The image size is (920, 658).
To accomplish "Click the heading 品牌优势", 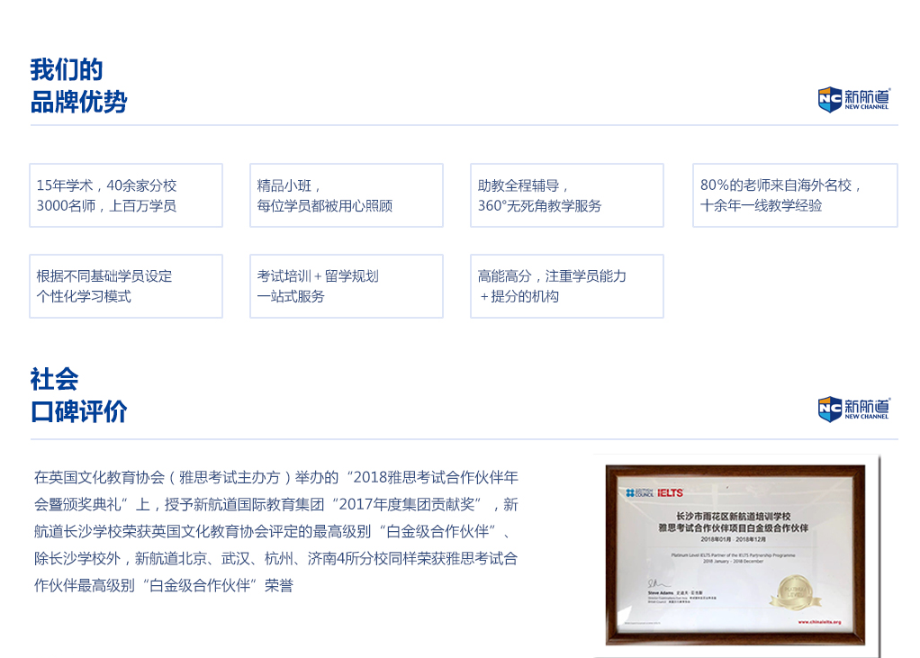I will [x=78, y=102].
